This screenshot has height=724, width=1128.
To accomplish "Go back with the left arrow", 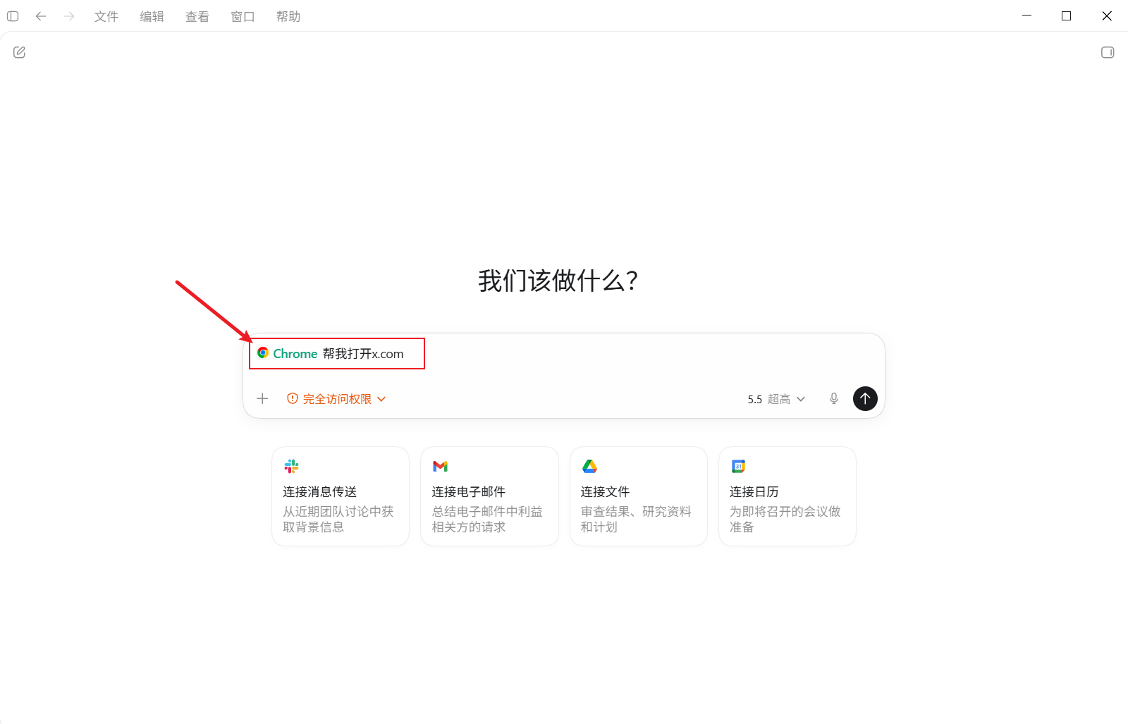I will (x=41, y=16).
